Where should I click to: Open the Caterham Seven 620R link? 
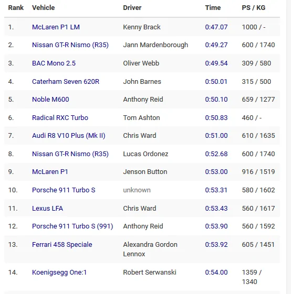[x=66, y=82]
